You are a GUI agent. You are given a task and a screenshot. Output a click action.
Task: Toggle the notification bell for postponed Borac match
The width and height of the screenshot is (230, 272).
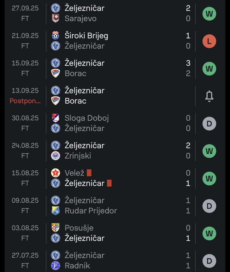[x=209, y=96]
